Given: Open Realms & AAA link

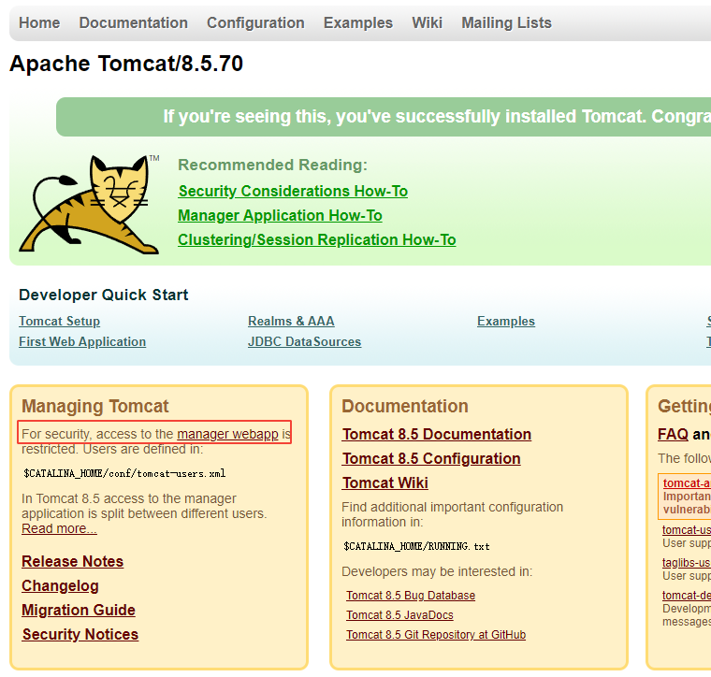Looking at the screenshot, I should (291, 321).
